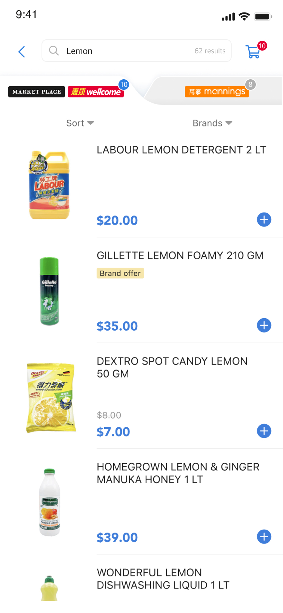This screenshot has width=283, height=613.
Task: Add Labour Lemon Detergent to cart
Action: click(x=264, y=220)
